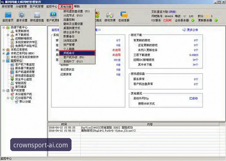The height and width of the screenshot is (161, 226).
Task: Click the 业务服务器 green status check
Action: (193, 20)
